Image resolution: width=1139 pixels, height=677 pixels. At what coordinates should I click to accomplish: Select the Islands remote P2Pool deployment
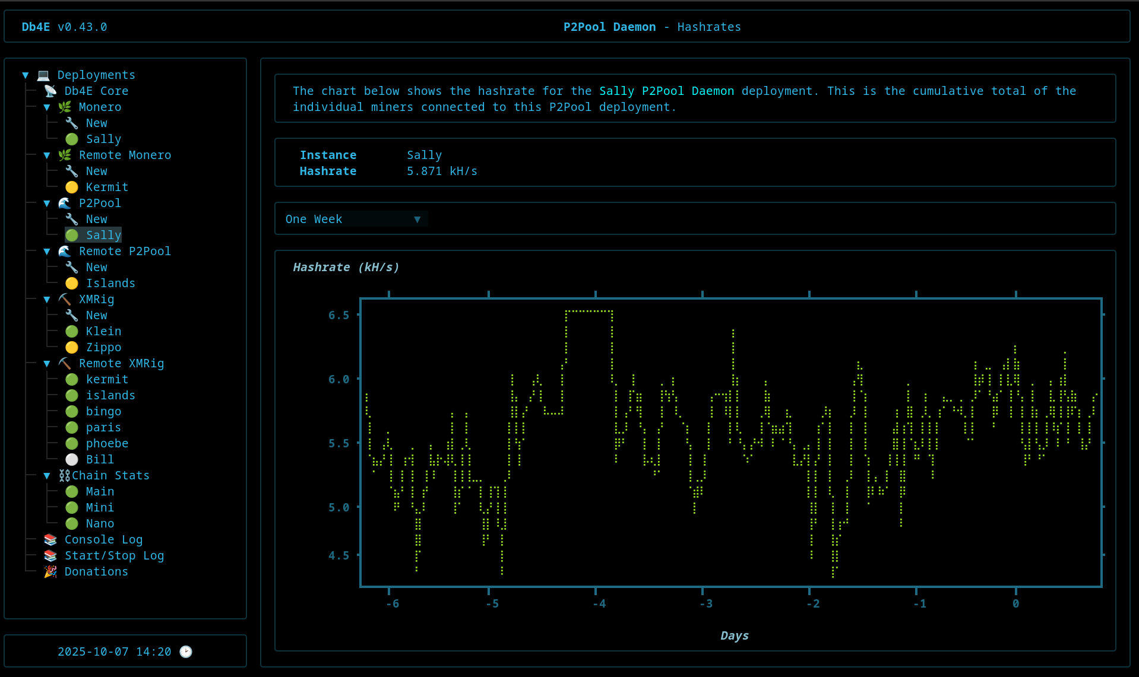(x=110, y=283)
